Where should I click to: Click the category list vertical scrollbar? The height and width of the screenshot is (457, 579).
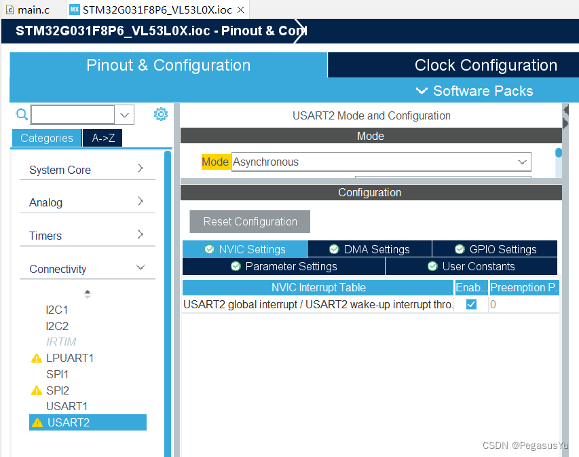[168, 303]
